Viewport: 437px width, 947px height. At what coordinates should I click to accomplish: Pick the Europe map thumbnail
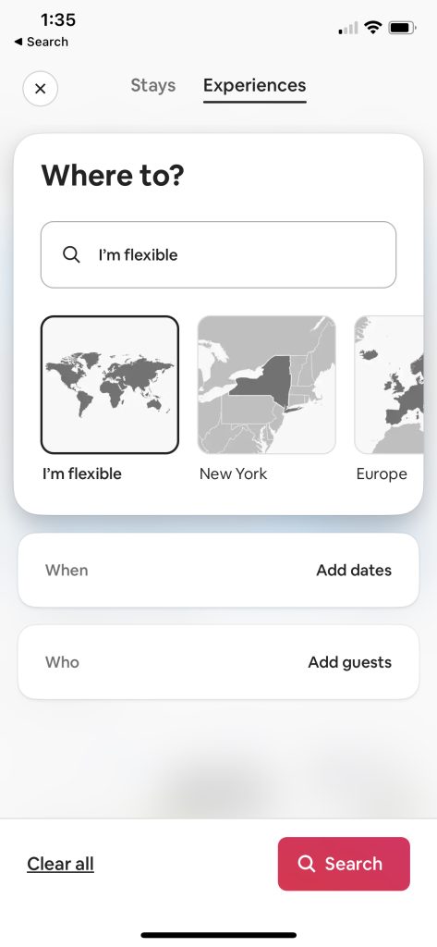[389, 385]
